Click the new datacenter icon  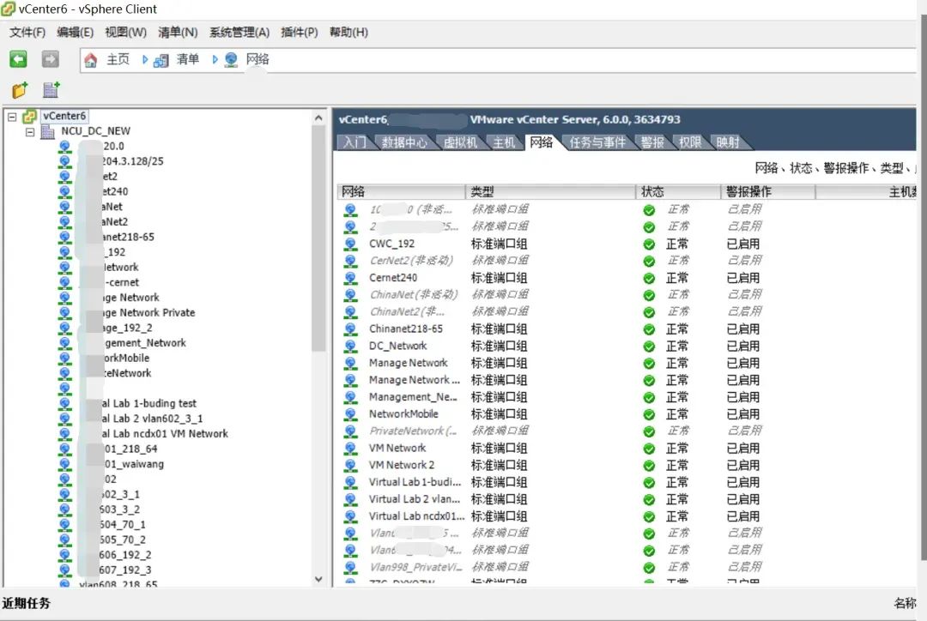tap(50, 89)
